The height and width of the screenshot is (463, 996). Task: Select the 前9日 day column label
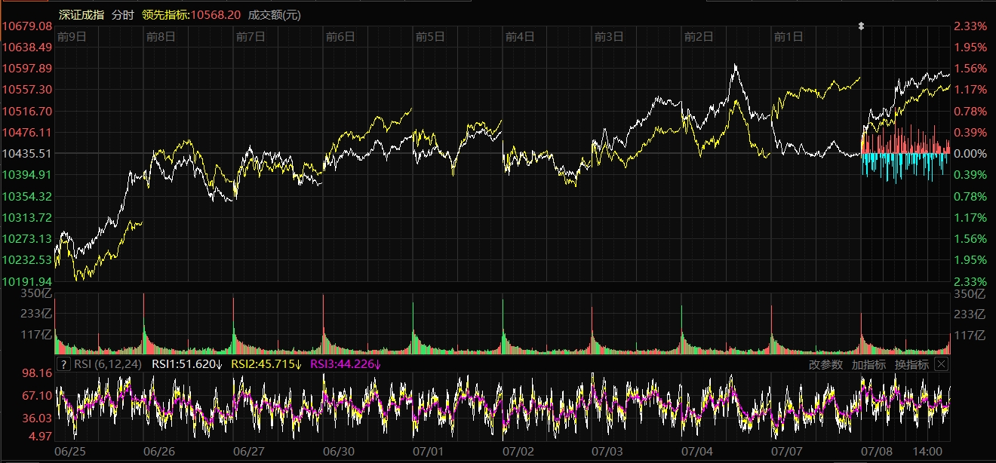tap(72, 36)
